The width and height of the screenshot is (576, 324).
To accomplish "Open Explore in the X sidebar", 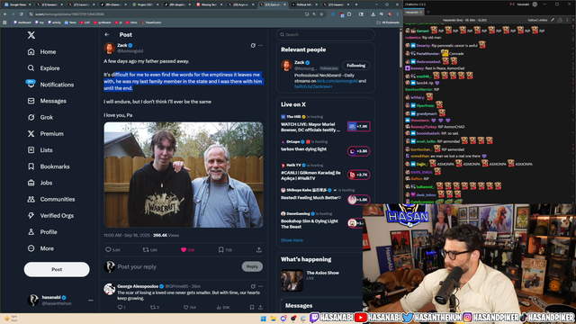I will tap(43, 68).
